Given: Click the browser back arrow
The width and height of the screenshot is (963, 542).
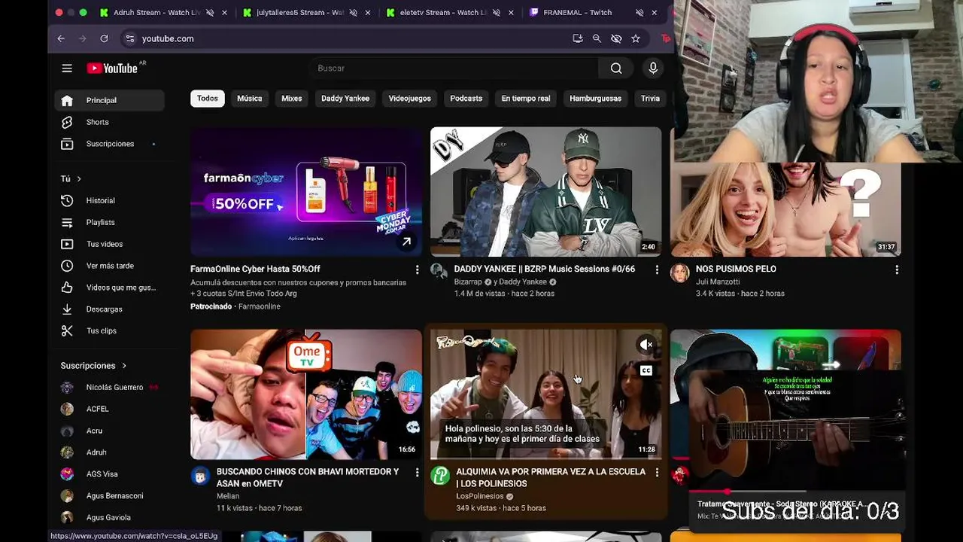Looking at the screenshot, I should pos(61,38).
